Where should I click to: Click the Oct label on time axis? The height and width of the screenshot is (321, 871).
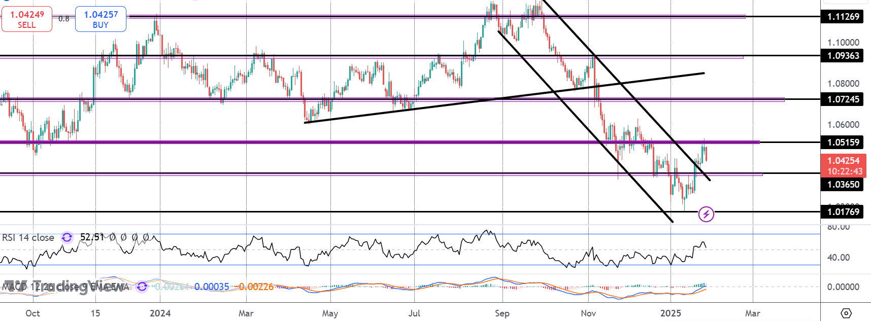coord(32,313)
